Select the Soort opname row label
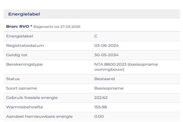The height and width of the screenshot is (122, 183). click(x=21, y=88)
